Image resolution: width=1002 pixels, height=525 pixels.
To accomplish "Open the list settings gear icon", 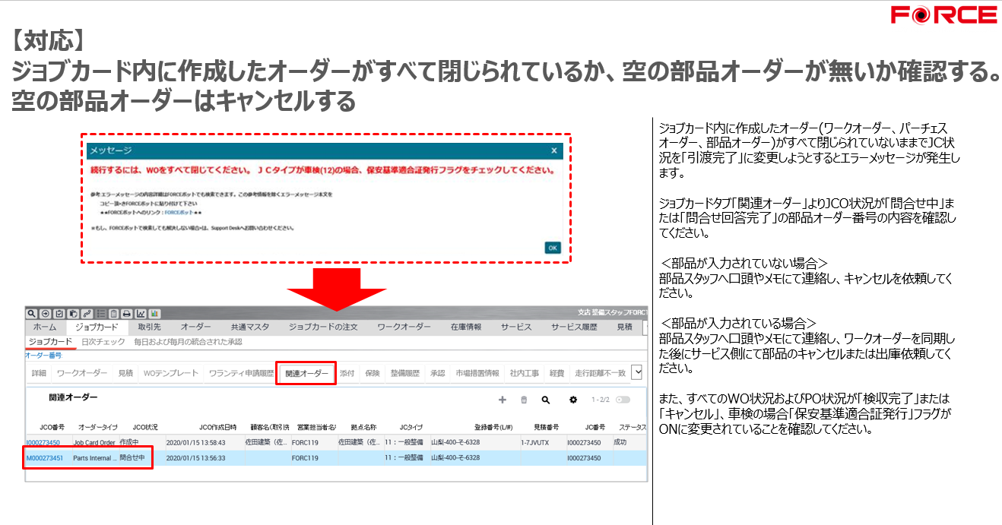I will pyautogui.click(x=573, y=400).
